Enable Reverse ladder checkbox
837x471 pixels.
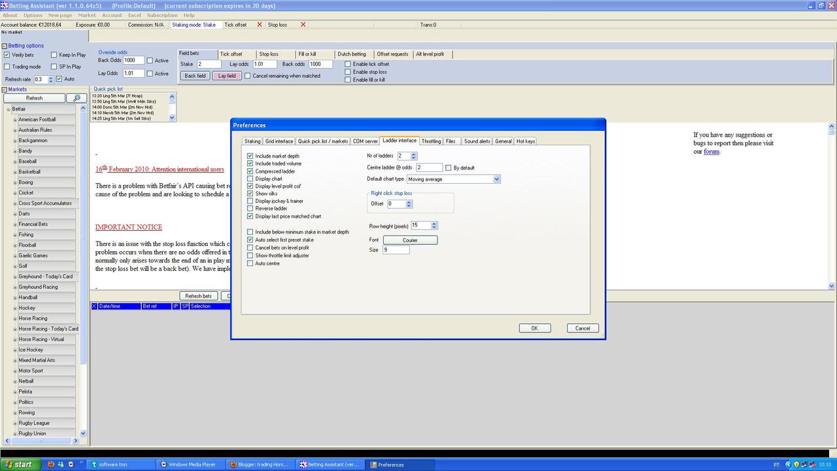[250, 209]
